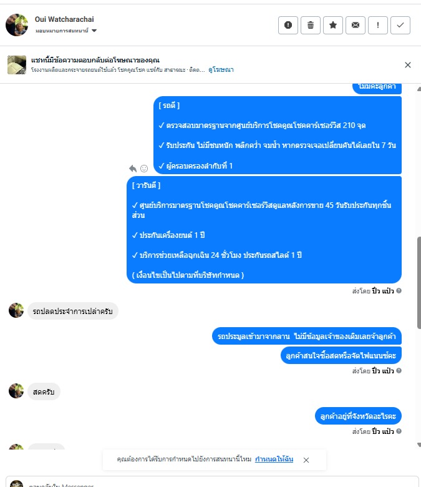421x487 pixels.
Task: Open ad thumbnail image in banner
Action: [x=17, y=65]
